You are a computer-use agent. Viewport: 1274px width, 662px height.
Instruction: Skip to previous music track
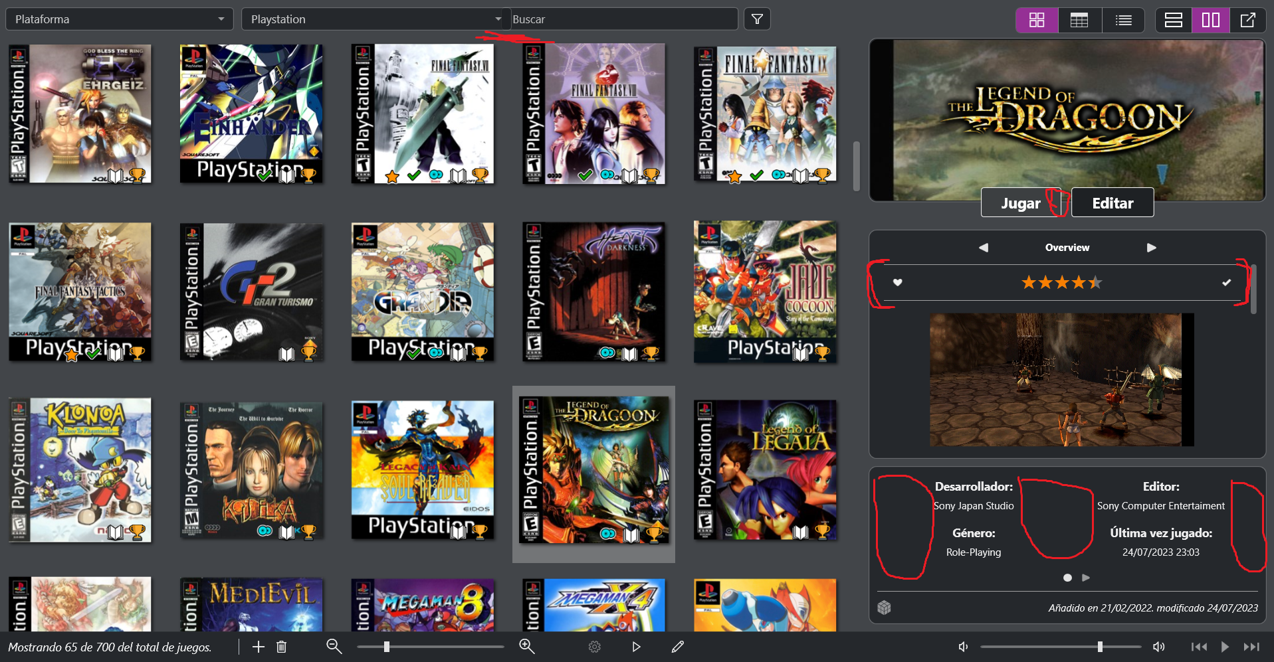1199,647
